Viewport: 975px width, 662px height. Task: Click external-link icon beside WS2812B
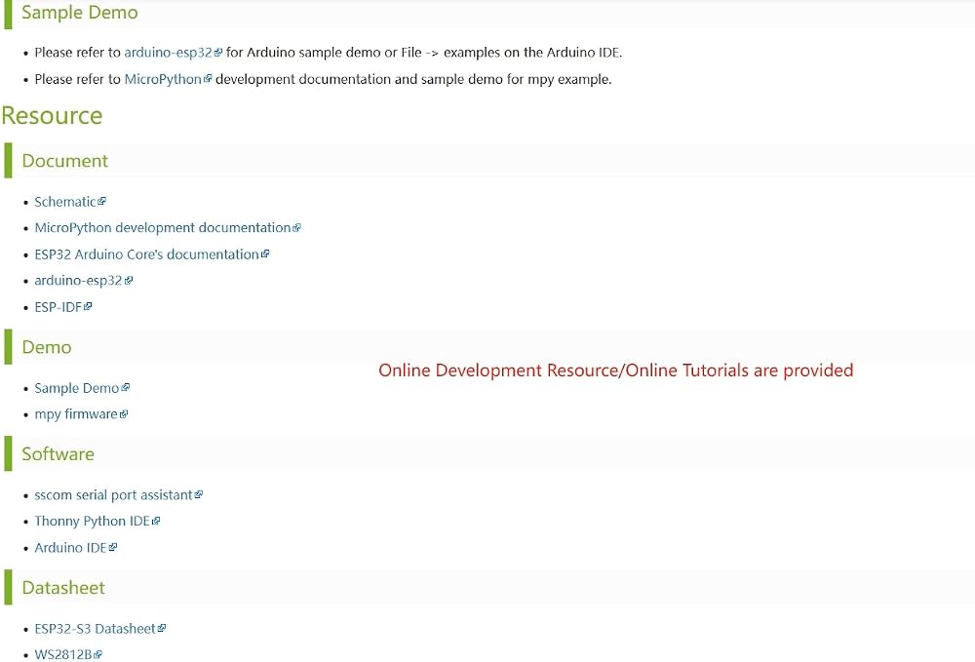(x=97, y=654)
